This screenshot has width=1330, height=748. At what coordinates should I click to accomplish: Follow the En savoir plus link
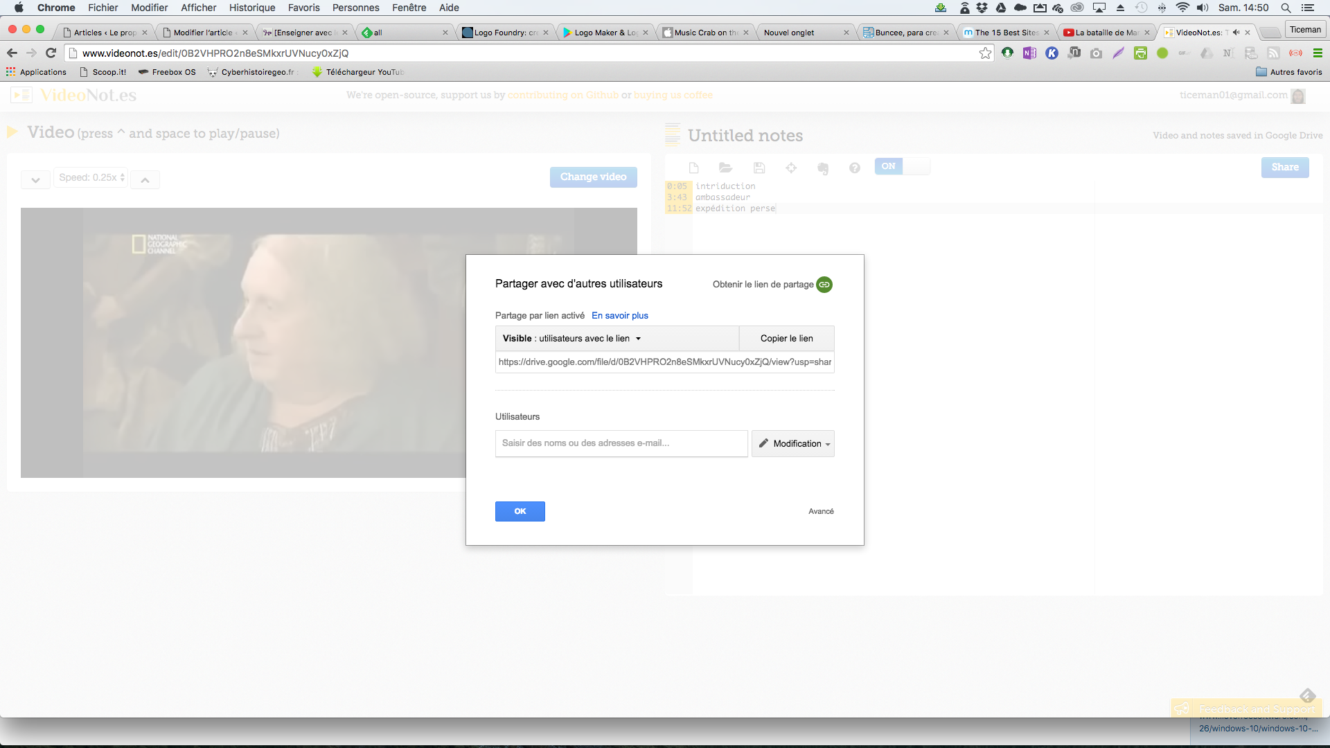coord(619,316)
